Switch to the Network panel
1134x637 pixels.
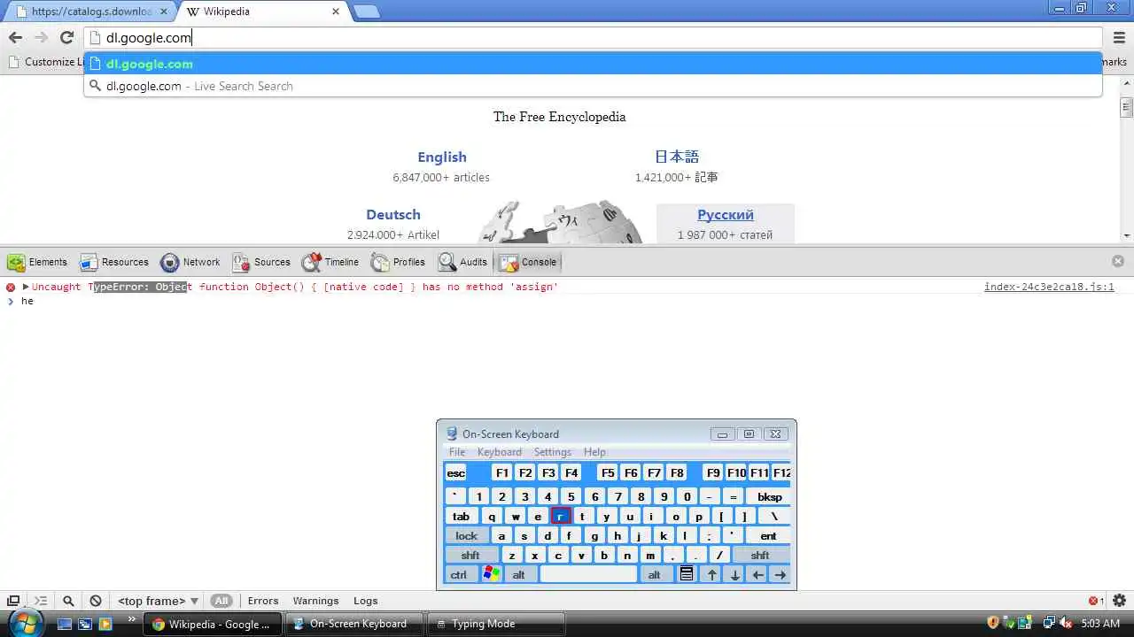coord(190,262)
